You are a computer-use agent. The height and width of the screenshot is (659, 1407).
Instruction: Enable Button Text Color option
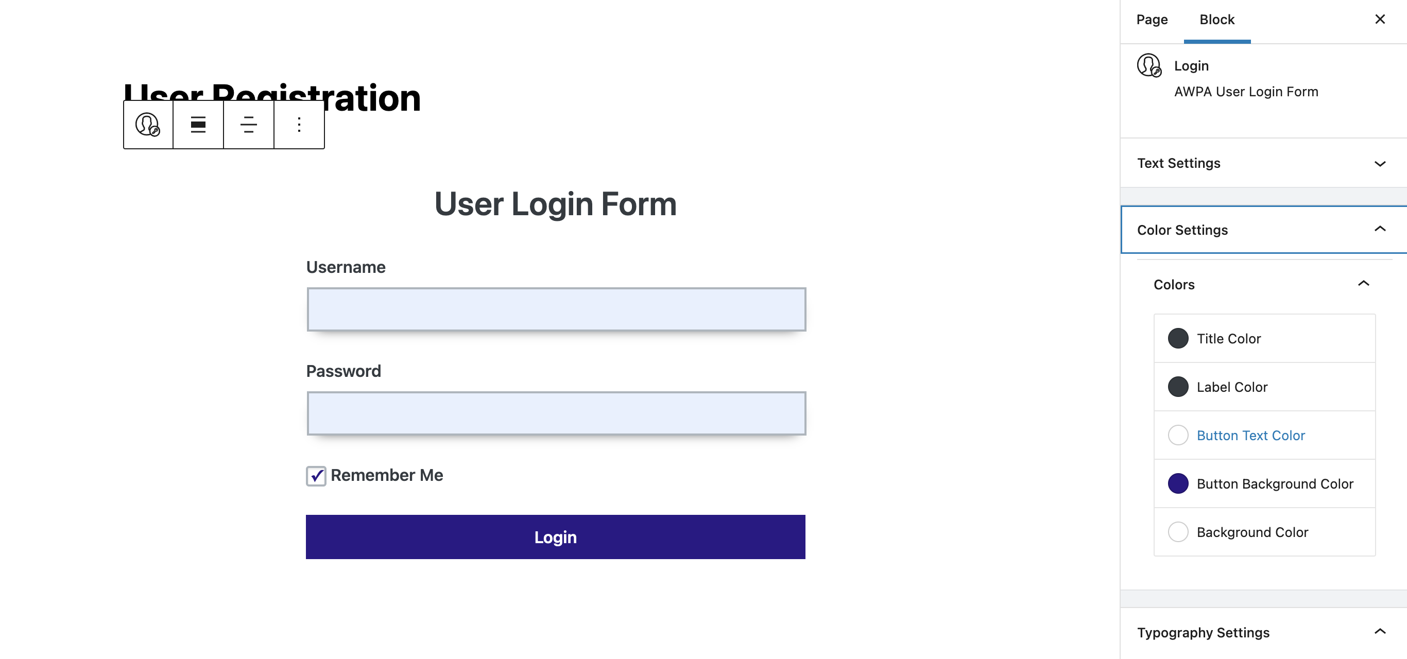(x=1178, y=435)
